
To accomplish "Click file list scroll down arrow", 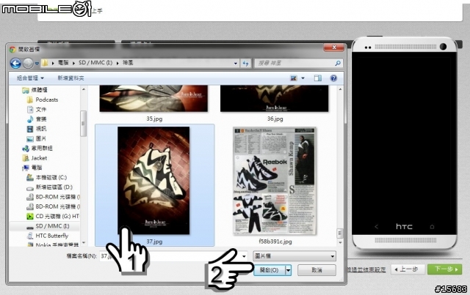I will 340,243.
